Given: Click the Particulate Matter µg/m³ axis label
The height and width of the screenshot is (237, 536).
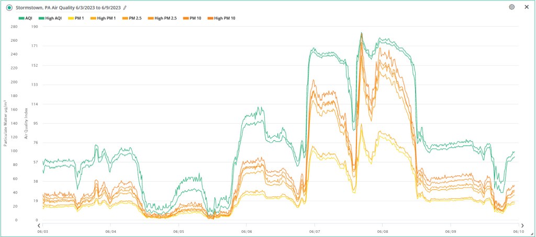Looking at the screenshot, I should click(x=6, y=122).
